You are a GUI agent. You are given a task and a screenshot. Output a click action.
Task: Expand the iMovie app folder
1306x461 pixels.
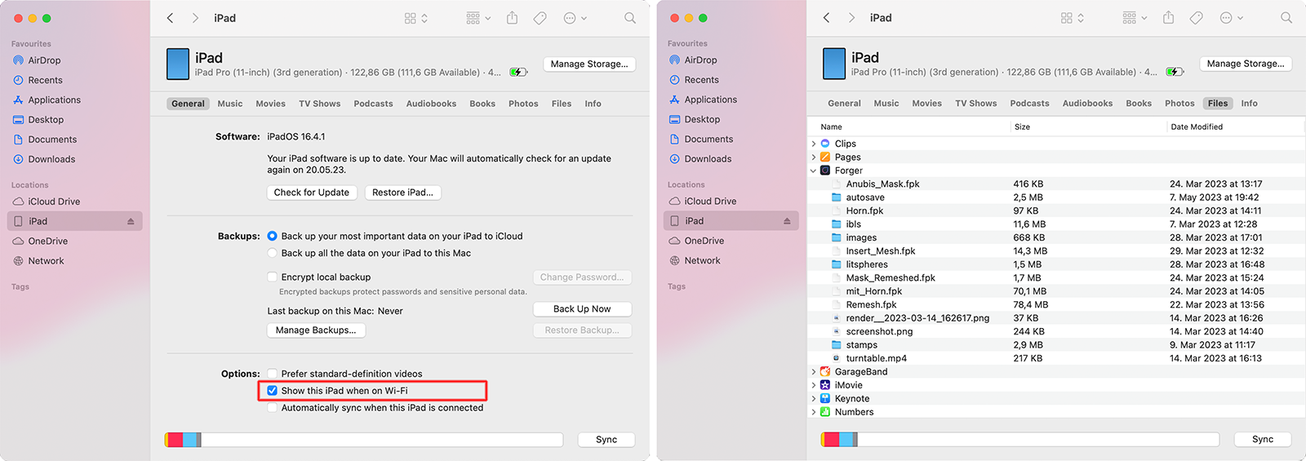pos(814,385)
